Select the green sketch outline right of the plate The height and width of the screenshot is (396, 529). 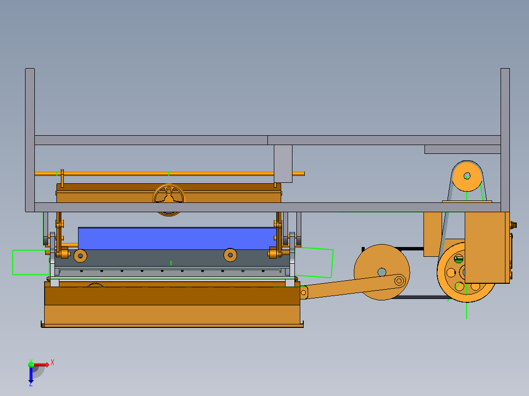pyautogui.click(x=314, y=263)
